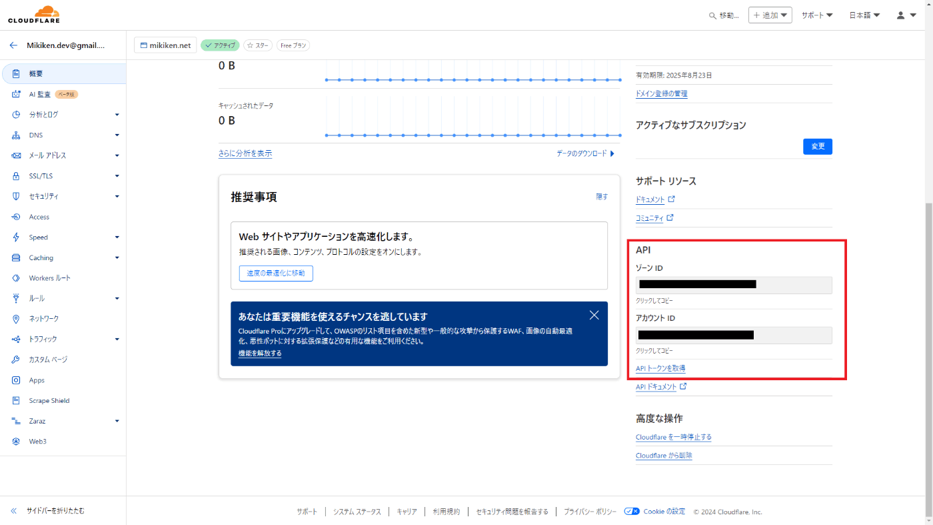
Task: Open the 日本語 language dropdown
Action: pos(864,15)
